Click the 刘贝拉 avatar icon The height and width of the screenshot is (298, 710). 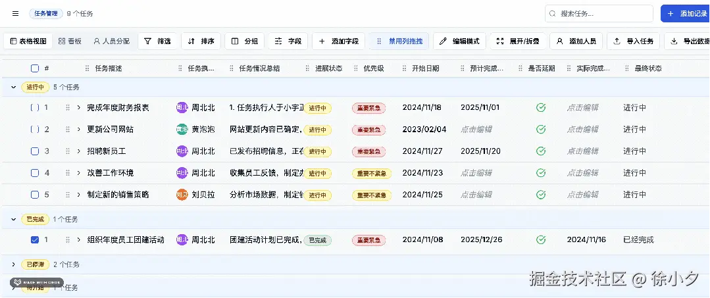pos(182,195)
